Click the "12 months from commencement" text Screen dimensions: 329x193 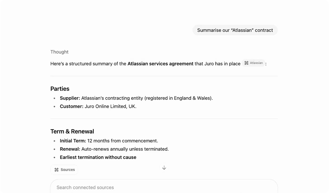[123, 141]
